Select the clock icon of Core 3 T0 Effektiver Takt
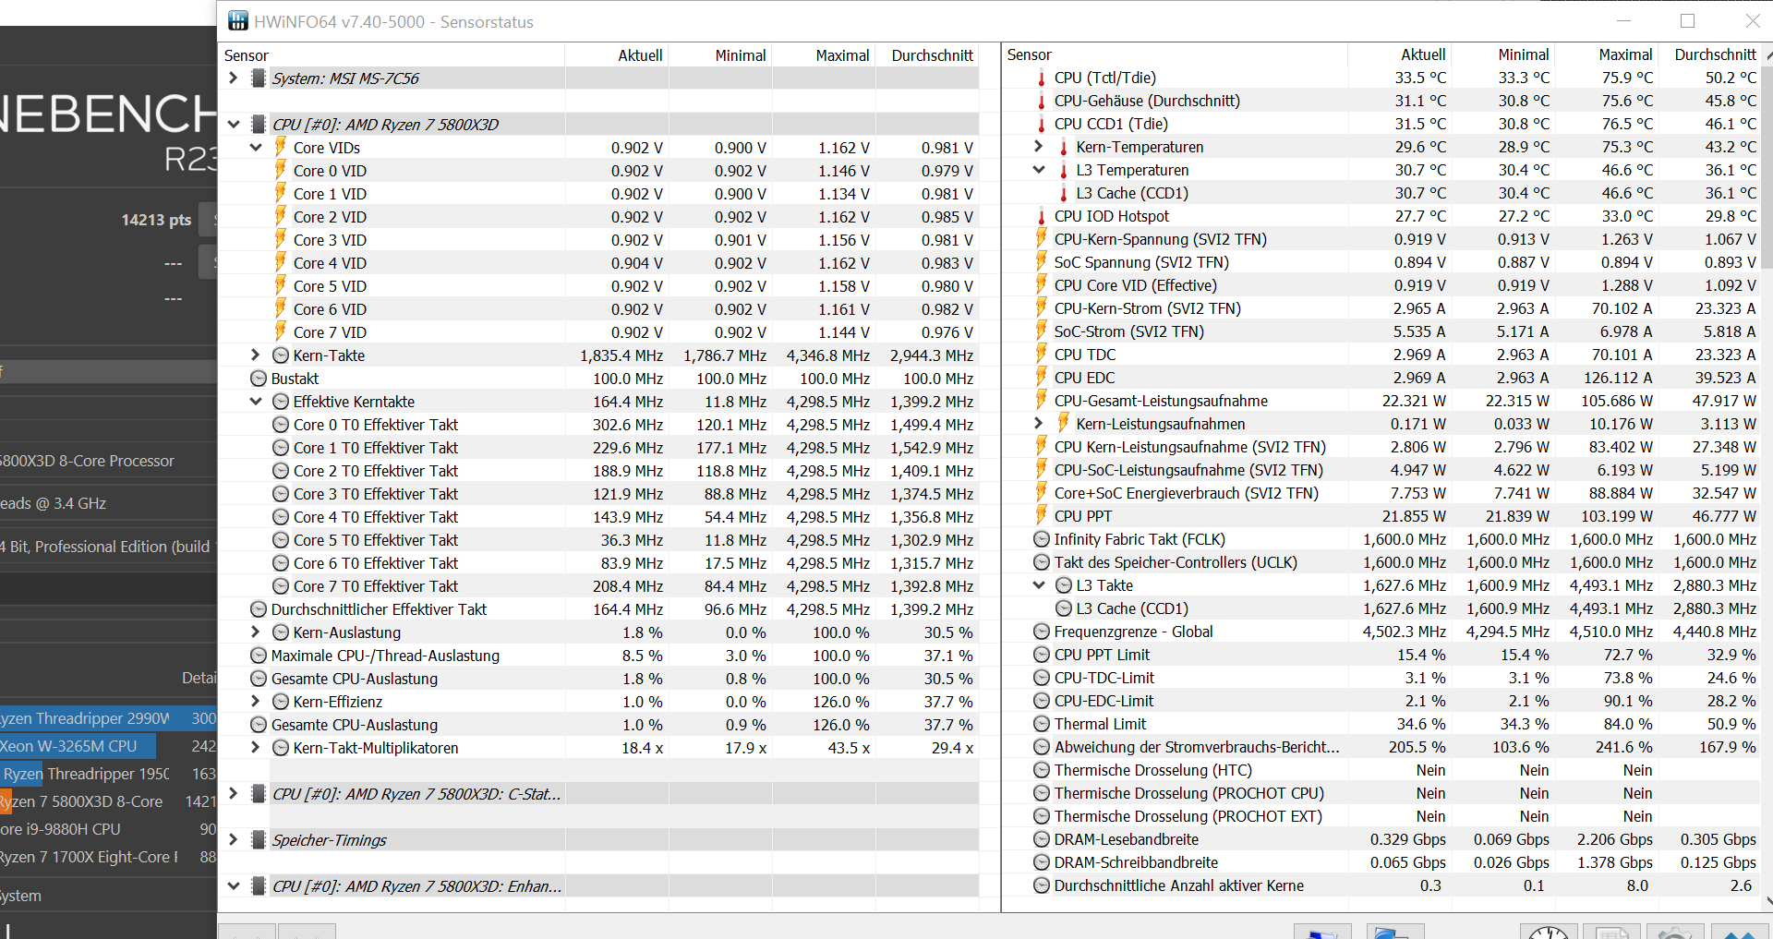1773x939 pixels. point(281,494)
